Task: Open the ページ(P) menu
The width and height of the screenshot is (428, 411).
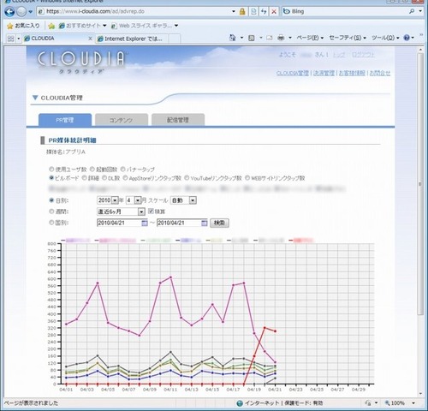Action: 310,38
